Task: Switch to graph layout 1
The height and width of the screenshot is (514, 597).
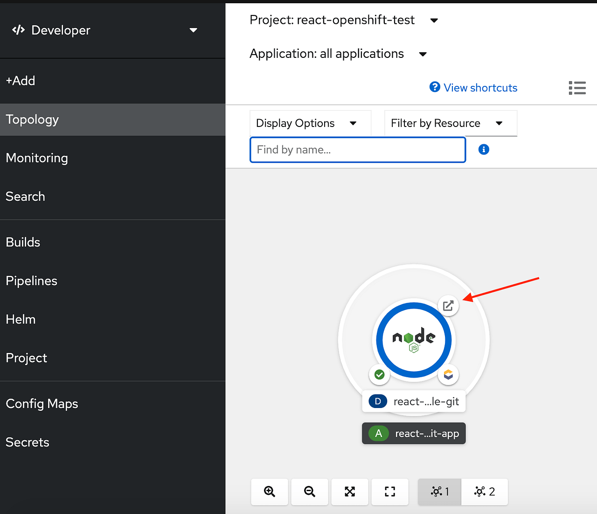Action: click(440, 492)
